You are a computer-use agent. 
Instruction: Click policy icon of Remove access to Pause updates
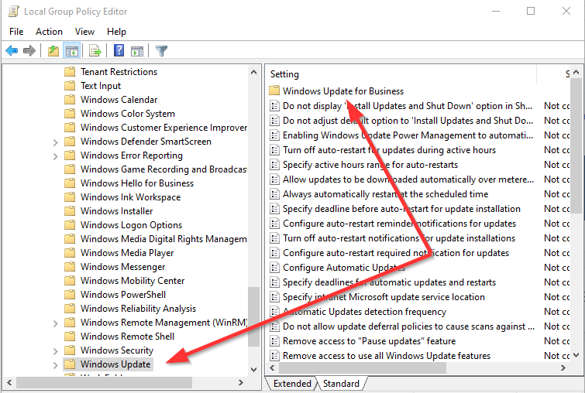(274, 341)
